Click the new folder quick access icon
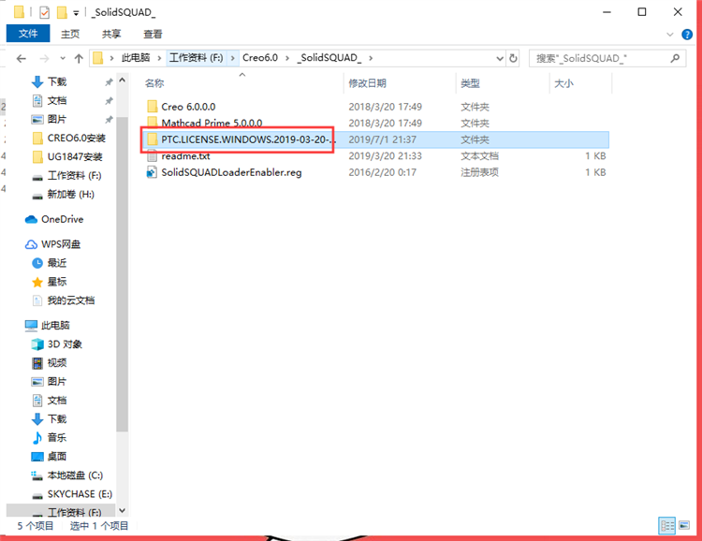Viewport: 702px width, 541px height. click(x=62, y=12)
